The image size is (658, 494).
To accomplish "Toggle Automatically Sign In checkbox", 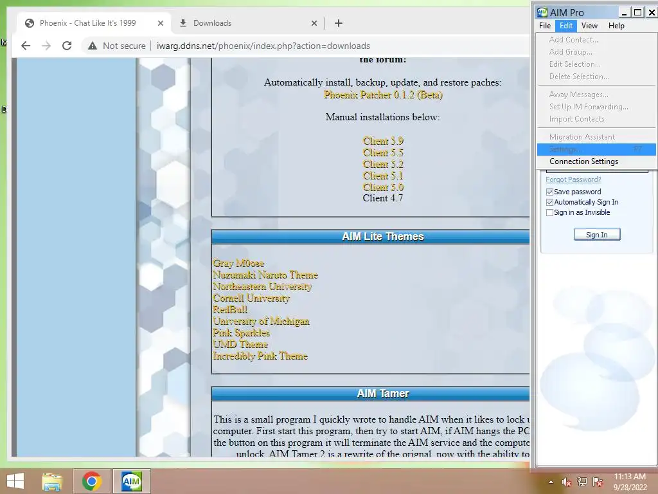I will (x=549, y=203).
